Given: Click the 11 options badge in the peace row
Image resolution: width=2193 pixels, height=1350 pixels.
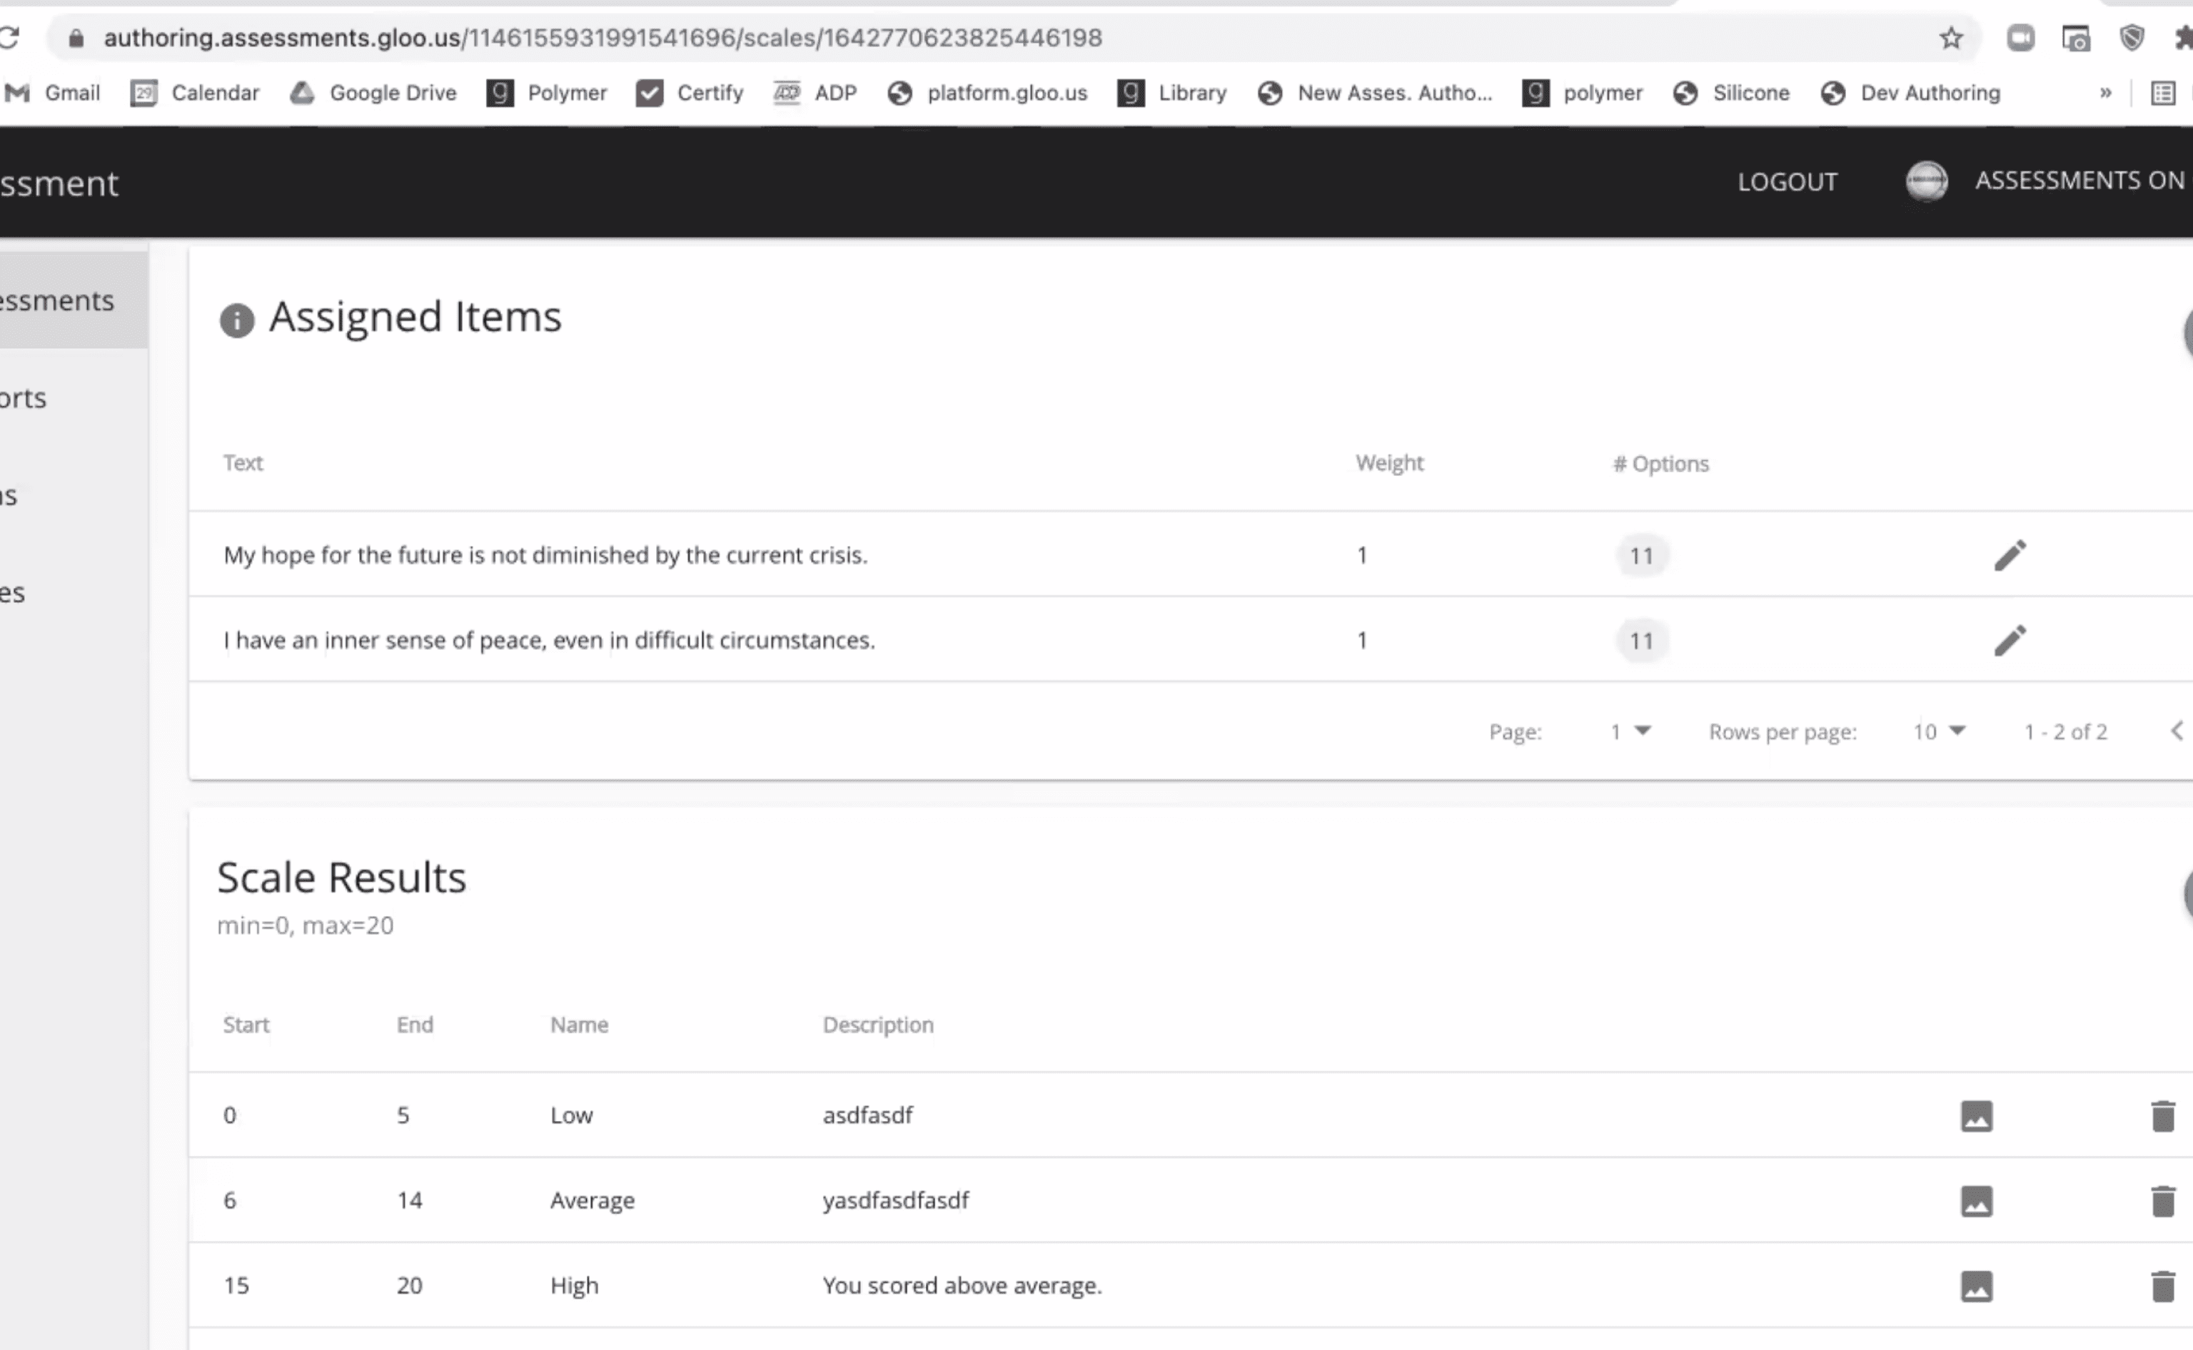Looking at the screenshot, I should tap(1641, 640).
